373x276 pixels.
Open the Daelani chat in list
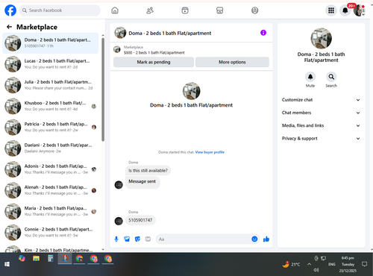point(51,148)
